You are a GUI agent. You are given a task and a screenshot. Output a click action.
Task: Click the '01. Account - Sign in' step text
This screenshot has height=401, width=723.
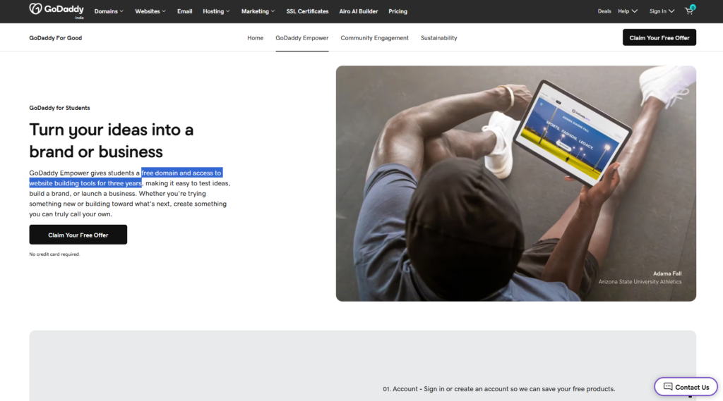click(x=498, y=389)
